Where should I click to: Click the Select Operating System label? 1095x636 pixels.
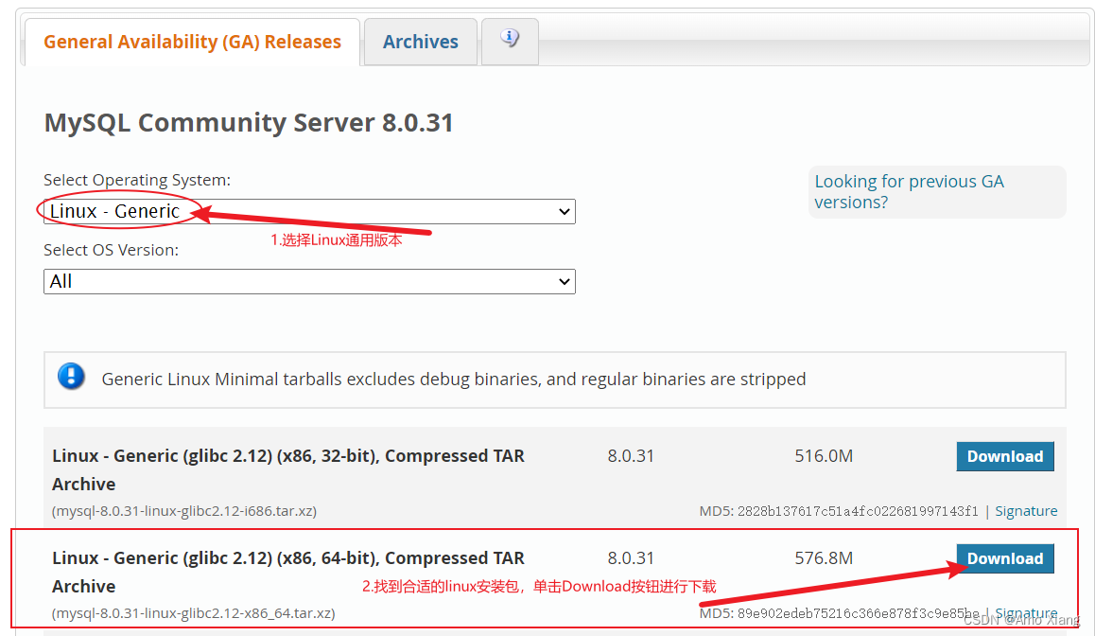[x=137, y=180]
